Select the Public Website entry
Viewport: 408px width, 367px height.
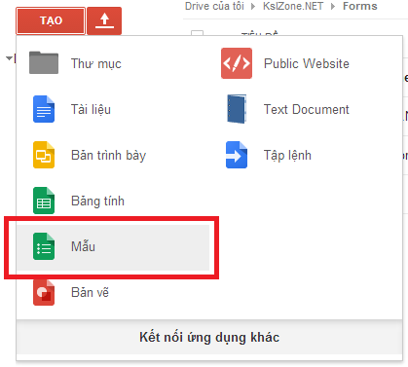click(306, 63)
